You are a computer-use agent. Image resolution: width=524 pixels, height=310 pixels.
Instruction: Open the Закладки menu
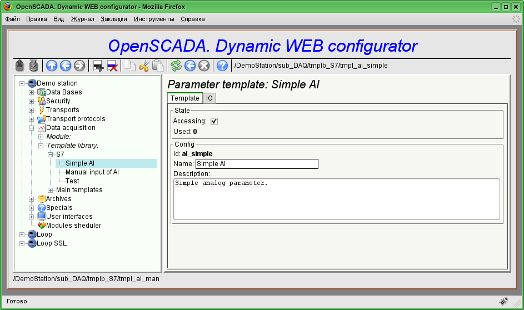coord(113,19)
